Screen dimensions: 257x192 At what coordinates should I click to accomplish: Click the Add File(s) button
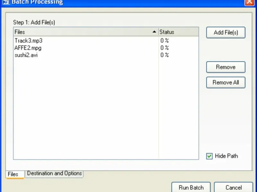pos(226,33)
